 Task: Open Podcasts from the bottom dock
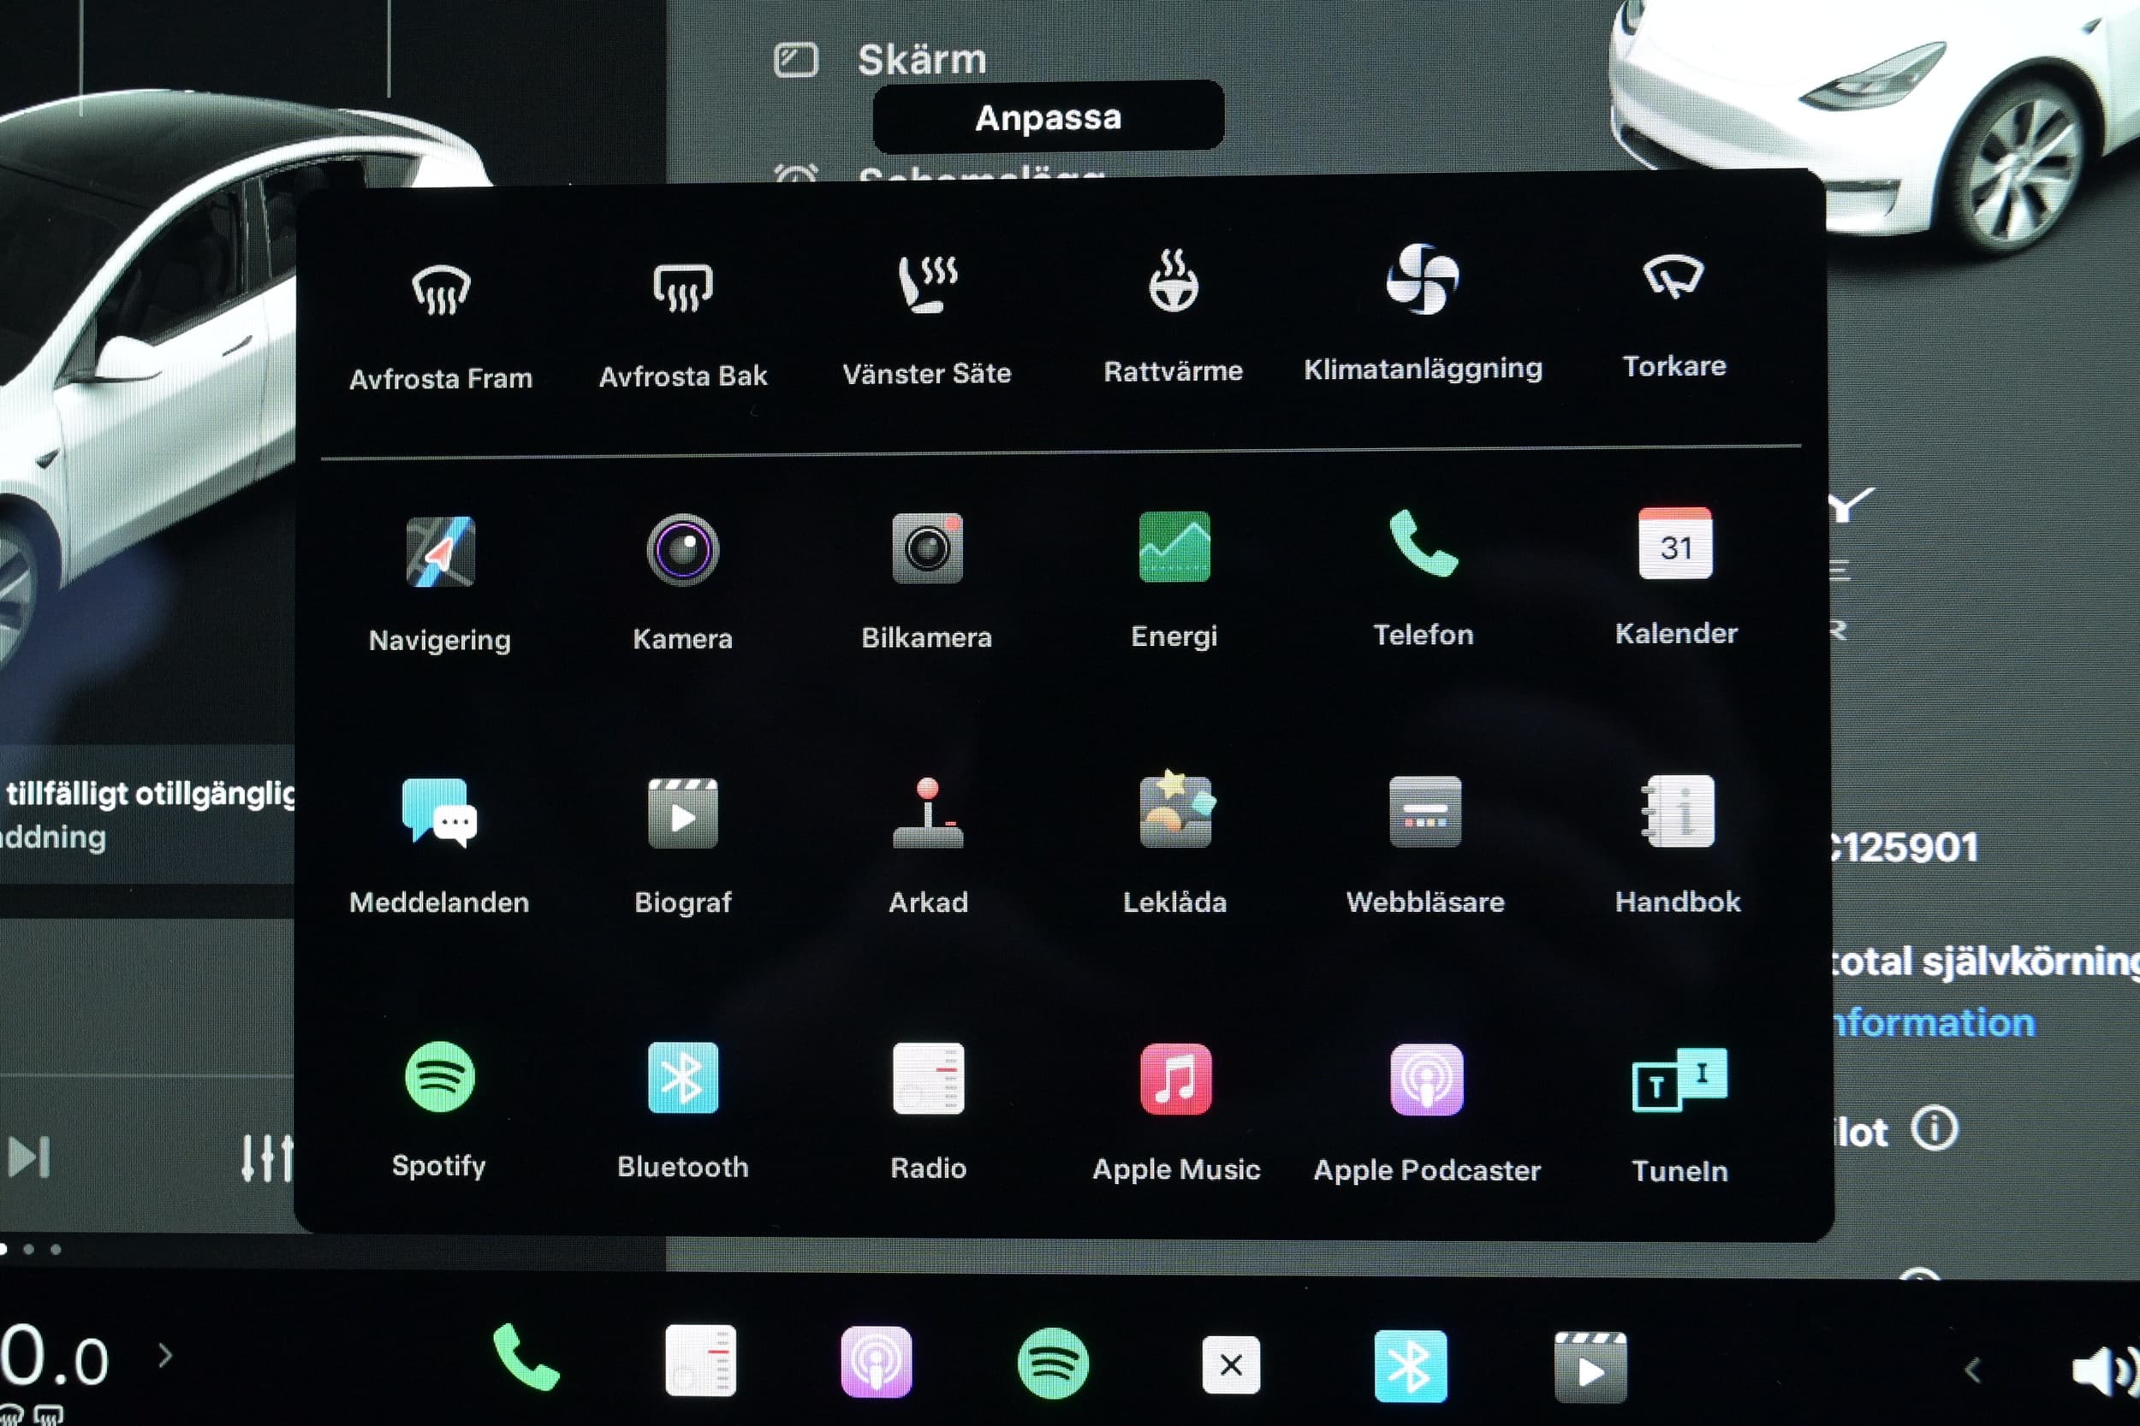coord(877,1362)
